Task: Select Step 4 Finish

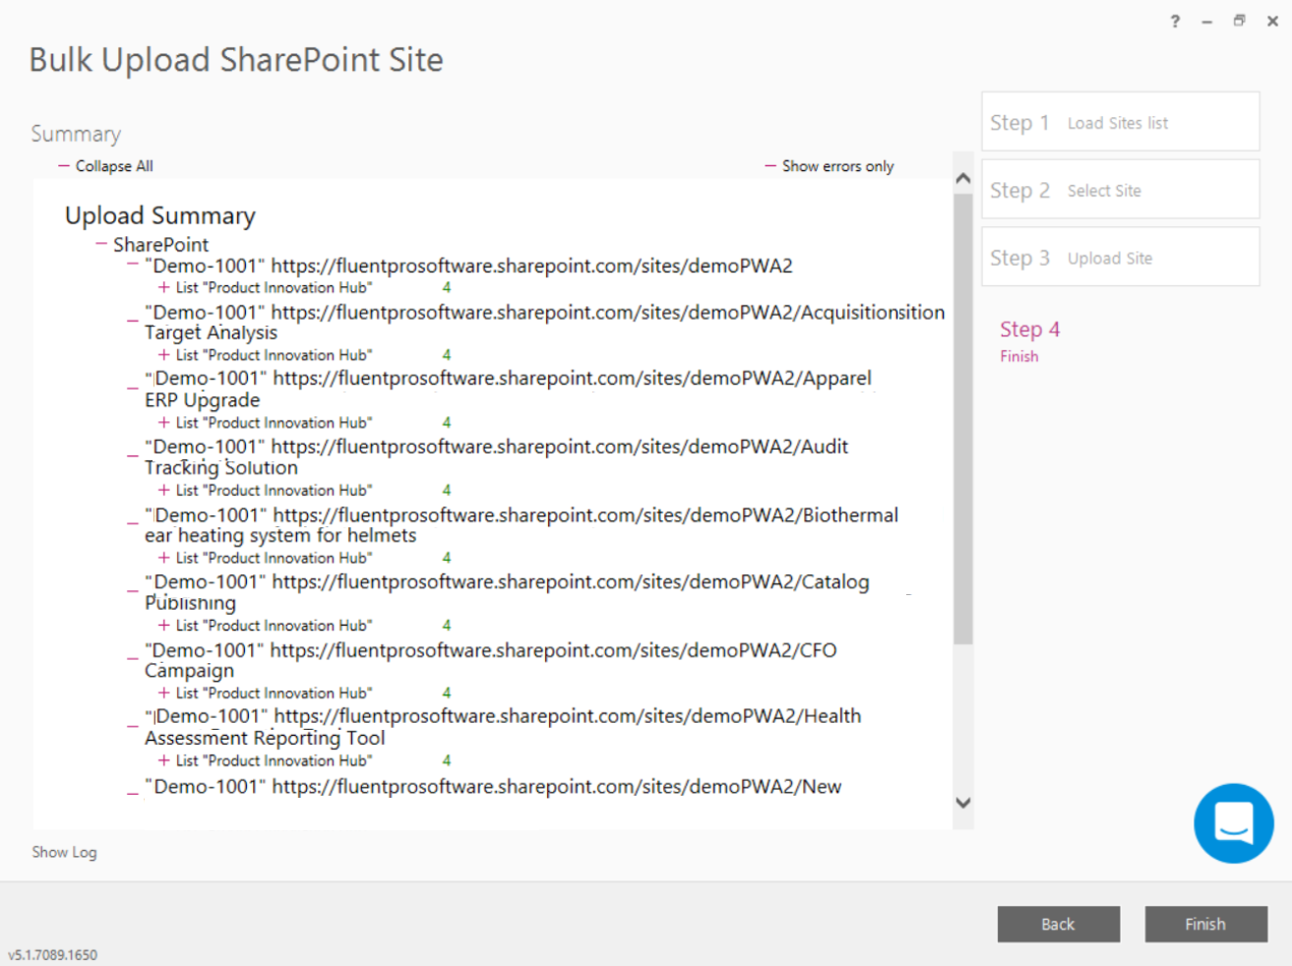Action: tap(1029, 340)
